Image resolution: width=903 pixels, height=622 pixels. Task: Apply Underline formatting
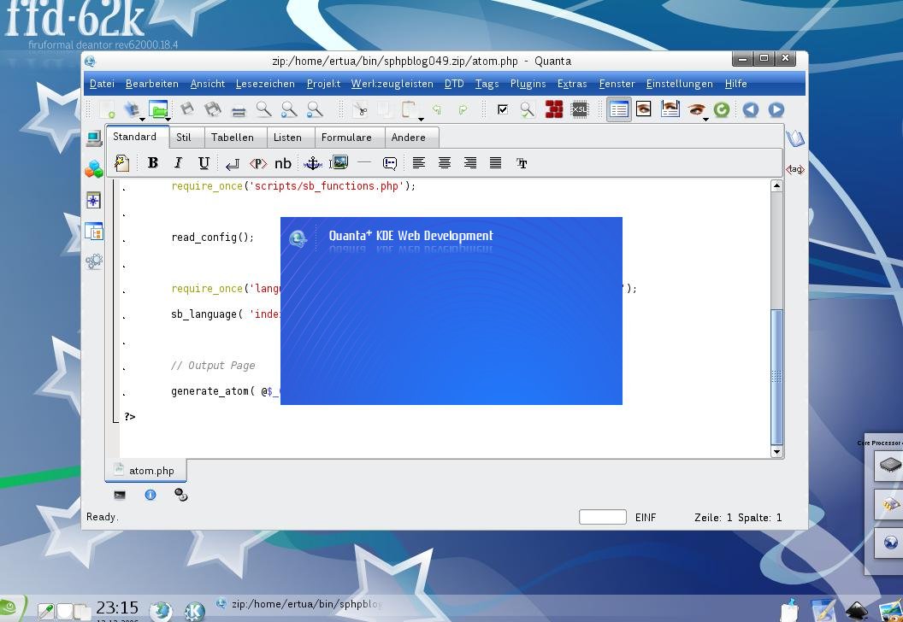pos(204,163)
